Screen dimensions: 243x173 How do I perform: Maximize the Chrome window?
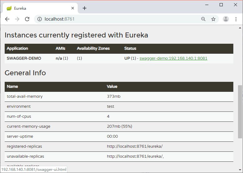coord(221,5)
